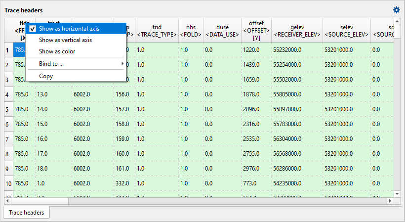This screenshot has width=405, height=222.
Task: Open the gear settings icon
Action: [x=396, y=10]
